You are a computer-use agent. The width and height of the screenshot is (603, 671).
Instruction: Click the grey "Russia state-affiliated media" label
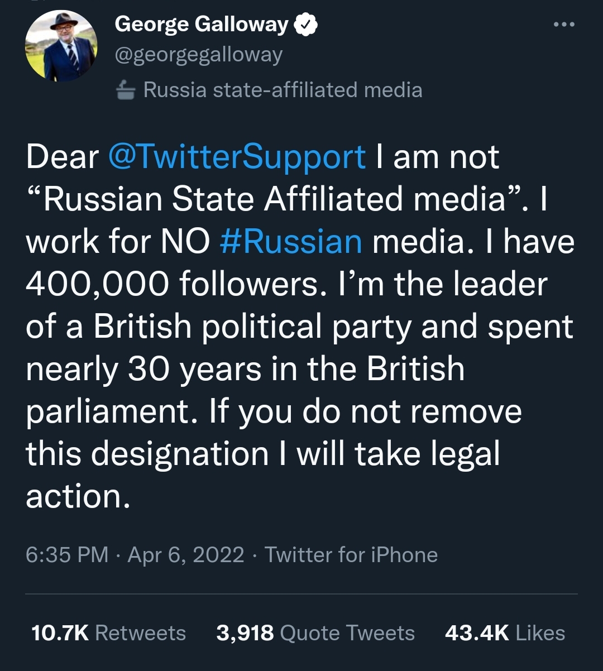(x=283, y=90)
